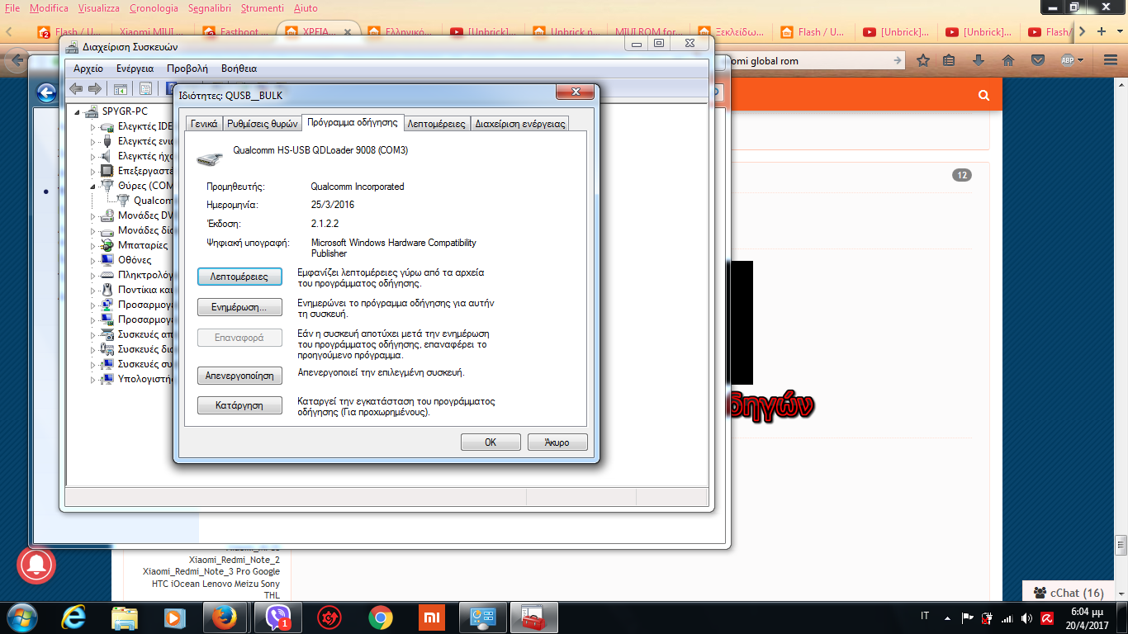Expand the Υπολογιστή tree node
Viewport: 1128px width, 634px height.
93,379
